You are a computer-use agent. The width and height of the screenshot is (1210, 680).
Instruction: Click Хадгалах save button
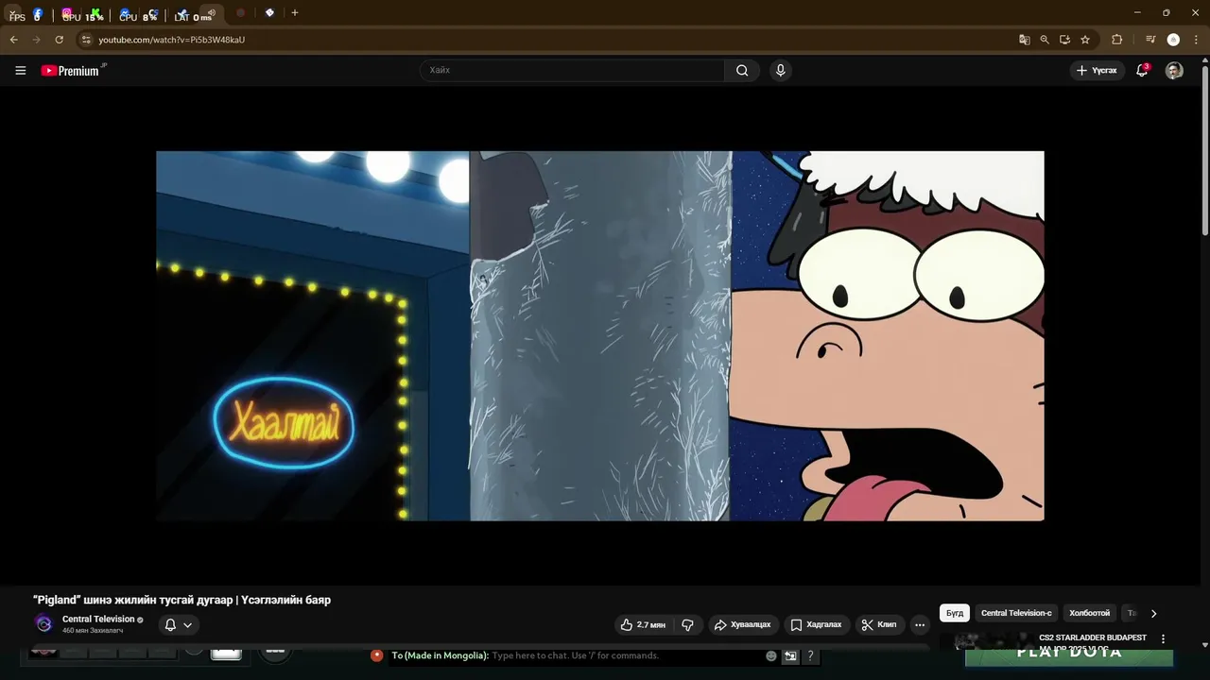[x=816, y=624]
